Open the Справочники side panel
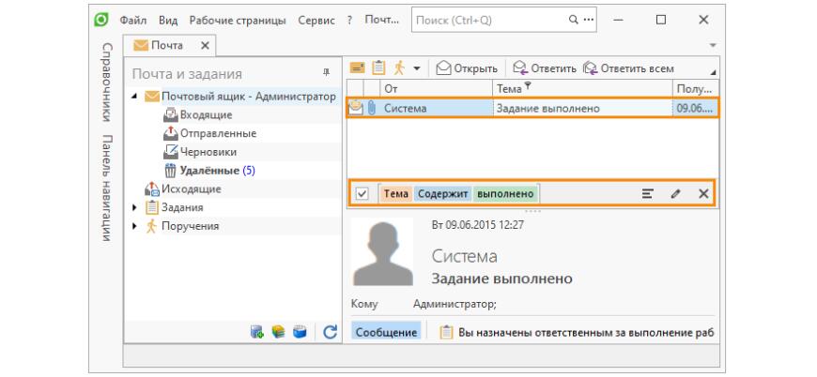The width and height of the screenshot is (817, 377). [106, 82]
